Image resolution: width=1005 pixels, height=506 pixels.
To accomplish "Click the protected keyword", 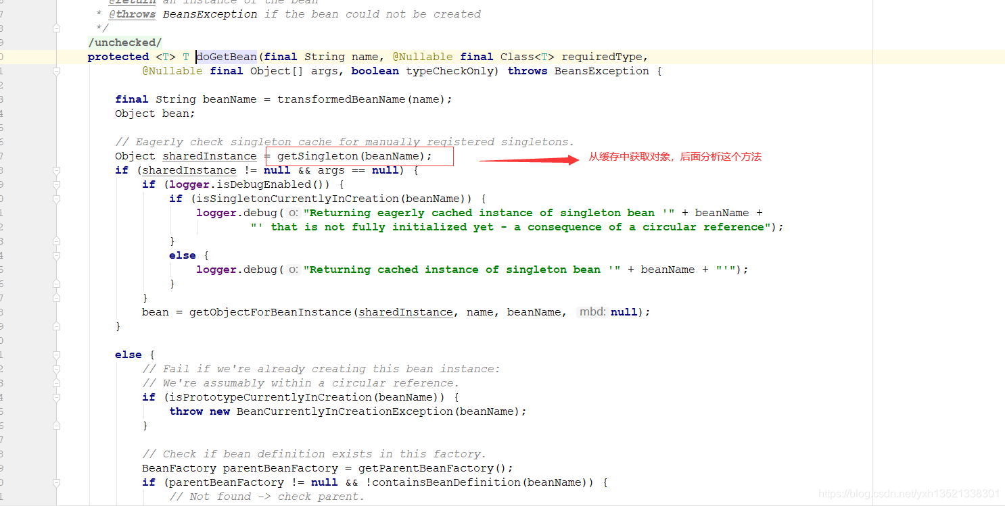I will (x=118, y=57).
